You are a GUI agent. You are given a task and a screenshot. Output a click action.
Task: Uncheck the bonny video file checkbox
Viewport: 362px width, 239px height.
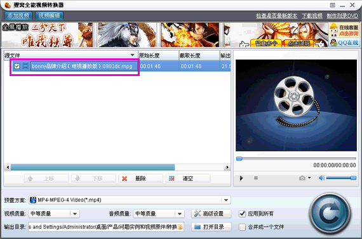coord(17,67)
